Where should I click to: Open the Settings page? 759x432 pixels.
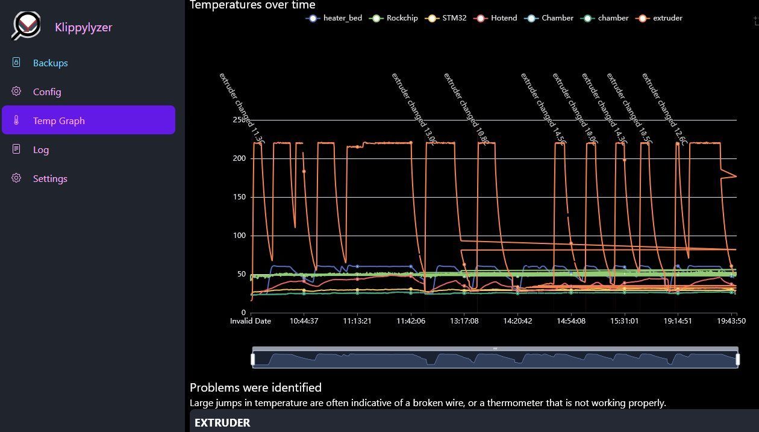[89, 178]
